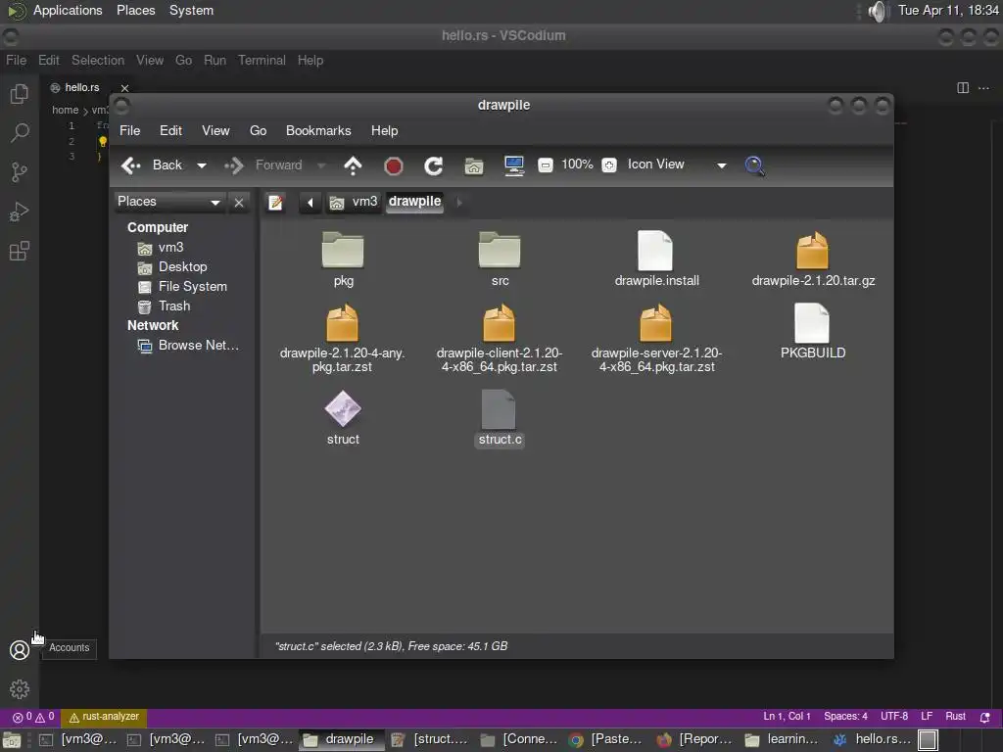
Task: Click Ln 1, Col 1 status
Action: pyautogui.click(x=787, y=717)
